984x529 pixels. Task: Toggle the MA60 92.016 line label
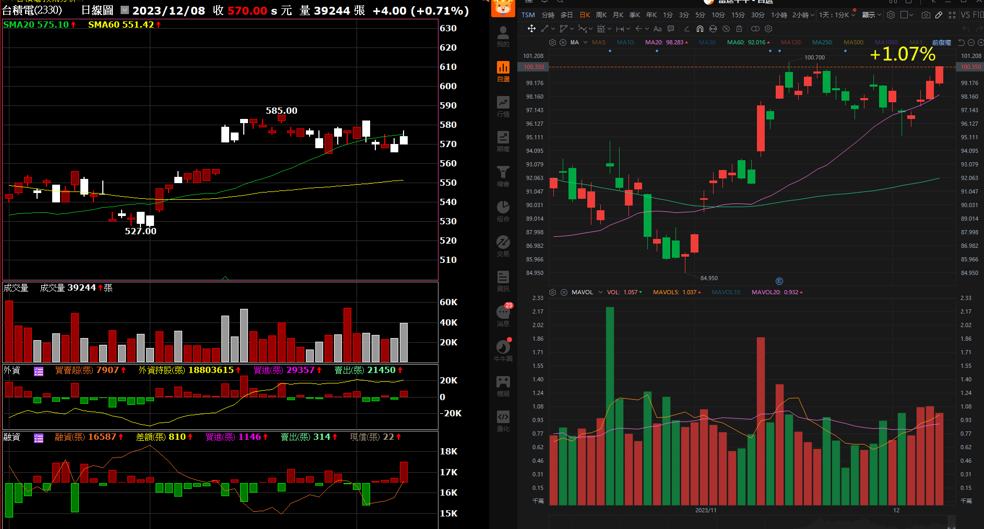(x=749, y=42)
